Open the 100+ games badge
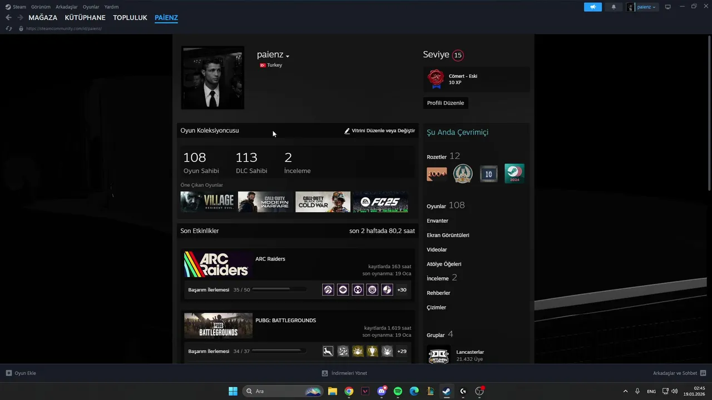Image resolution: width=712 pixels, height=400 pixels. click(x=437, y=174)
